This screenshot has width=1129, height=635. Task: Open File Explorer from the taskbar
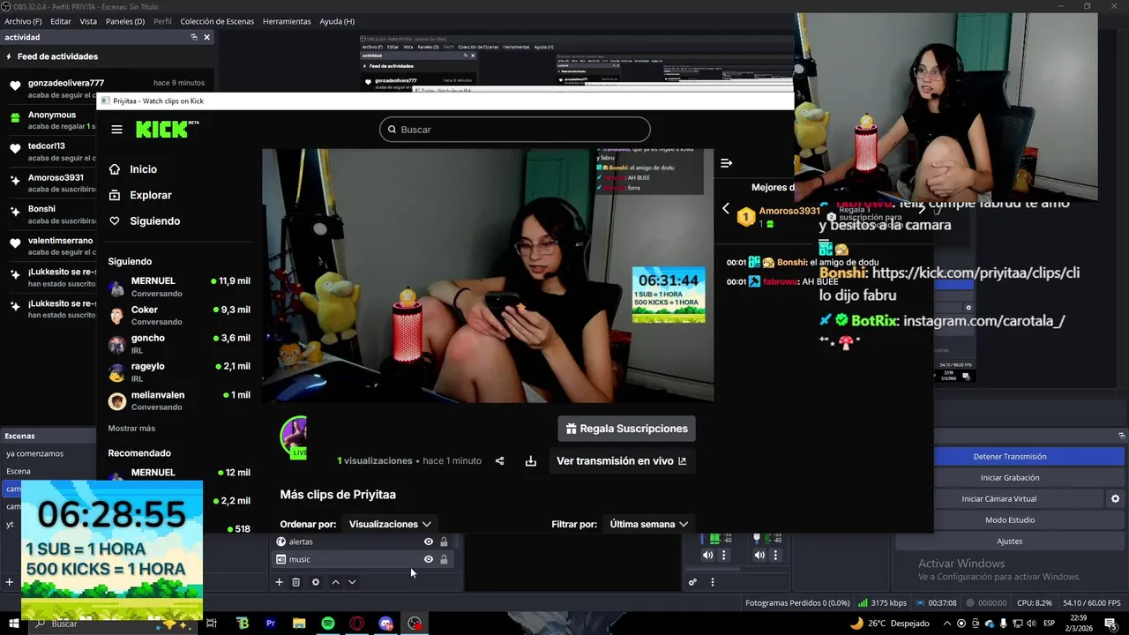point(299,624)
